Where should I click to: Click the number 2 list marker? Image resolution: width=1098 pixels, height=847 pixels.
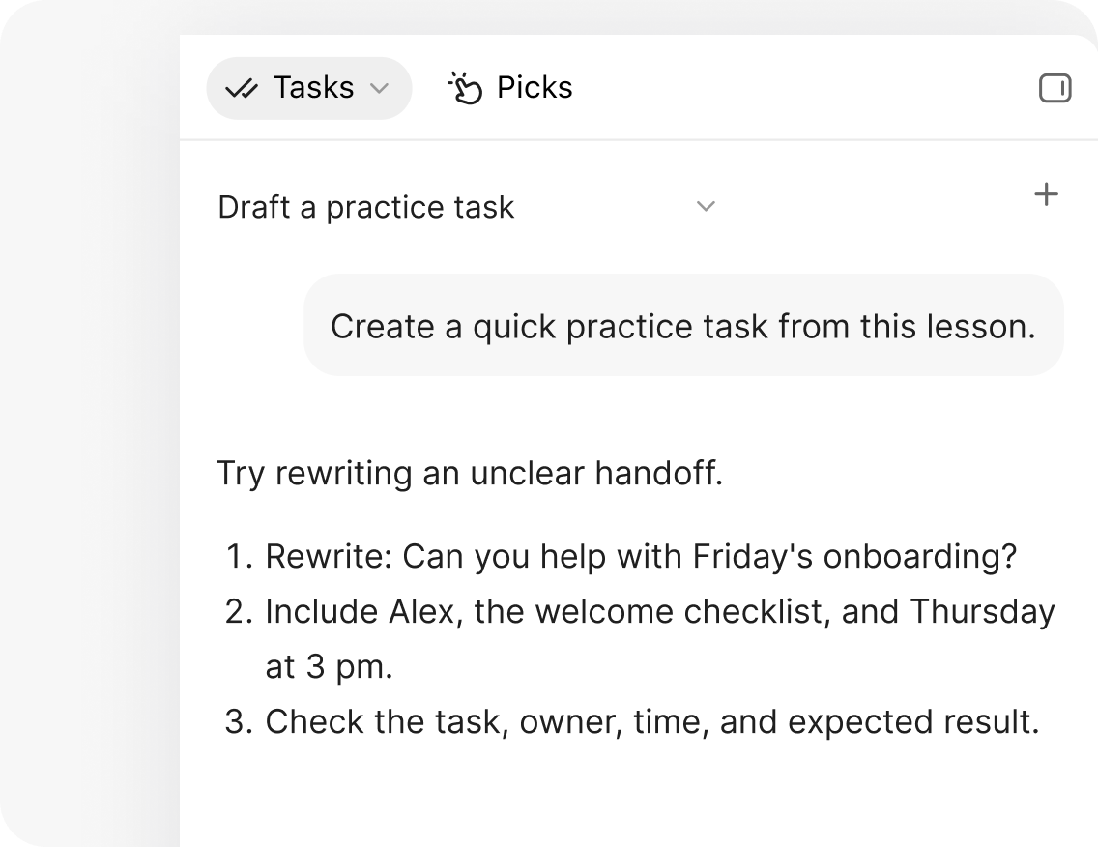click(x=239, y=612)
